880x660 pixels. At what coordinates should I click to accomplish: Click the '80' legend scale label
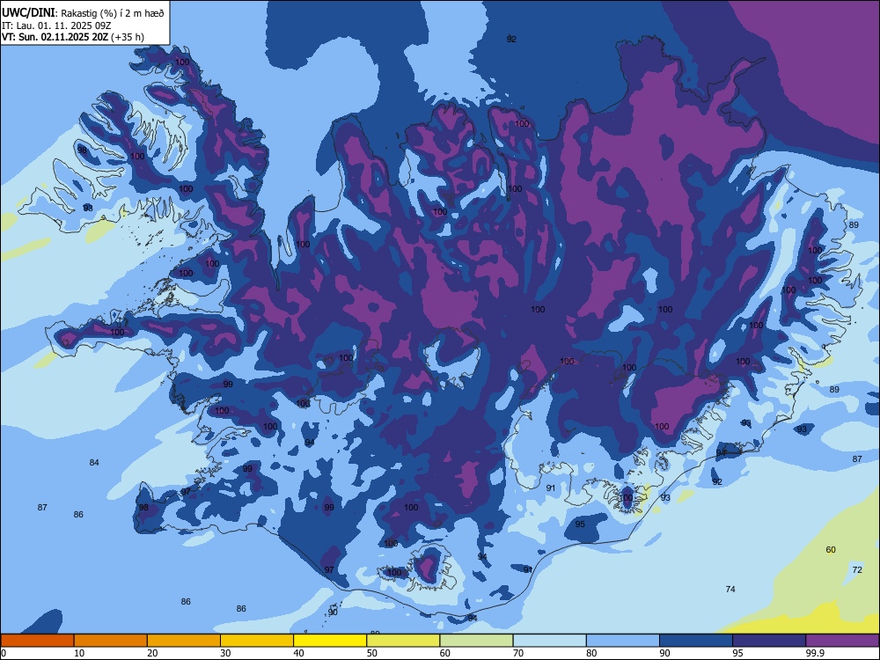[591, 653]
